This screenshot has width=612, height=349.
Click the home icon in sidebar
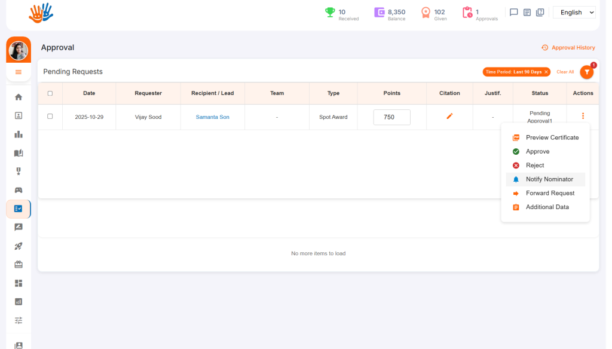19,97
